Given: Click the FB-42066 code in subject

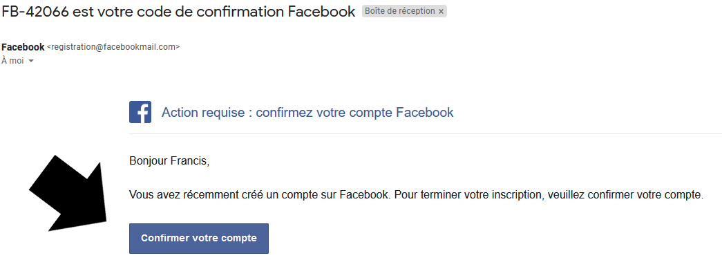Looking at the screenshot, I should tap(35, 12).
